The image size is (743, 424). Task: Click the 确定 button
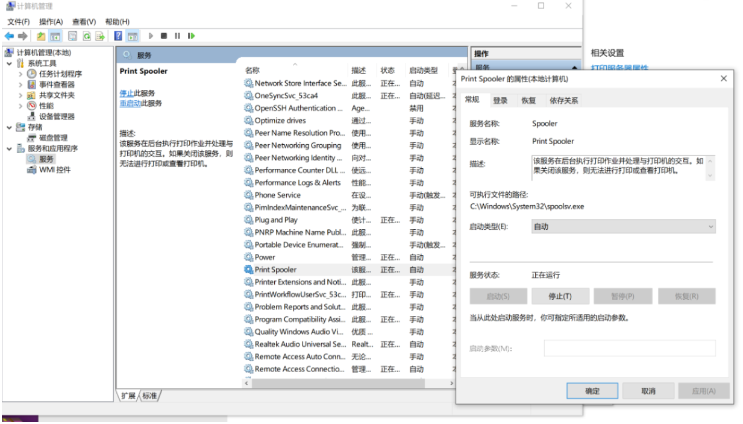(x=592, y=391)
